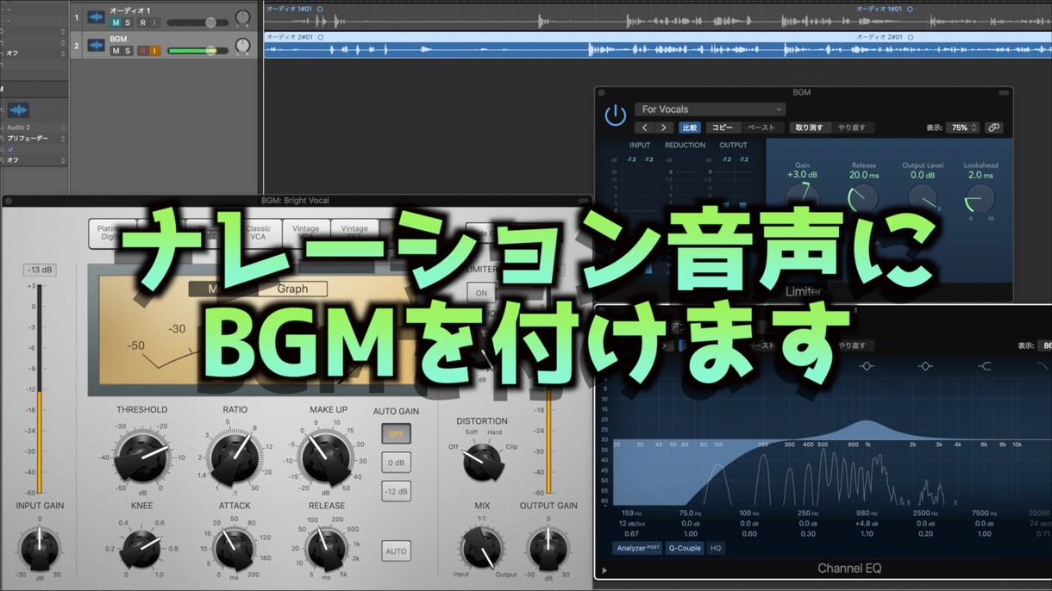Set compressor Auto Gain to 0 dB
This screenshot has height=591, width=1052.
(x=397, y=463)
